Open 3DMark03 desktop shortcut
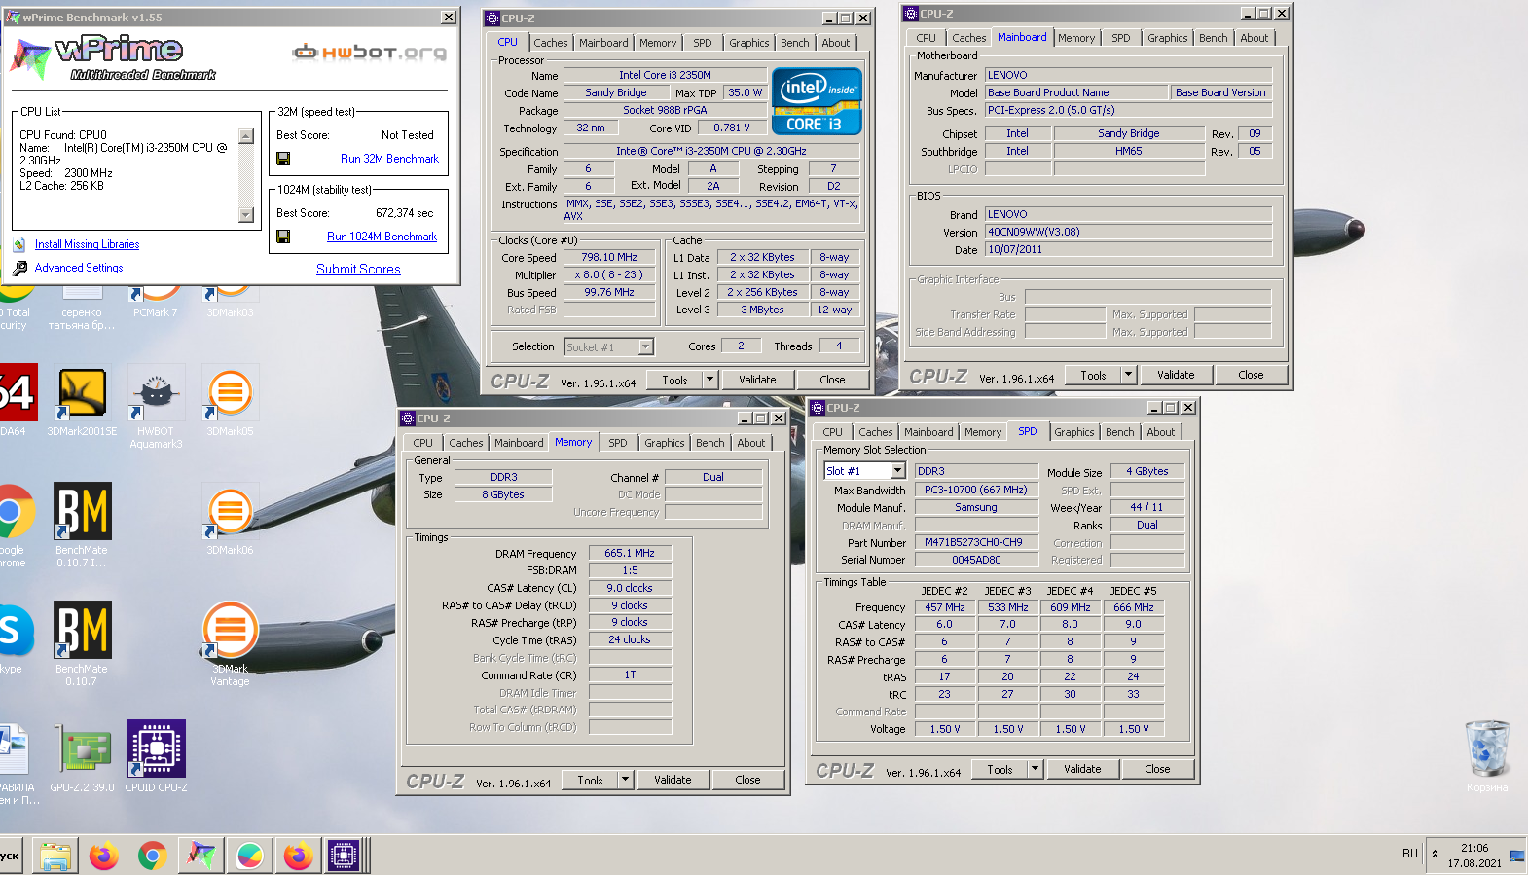Screen dimensions: 1528x875 pyautogui.click(x=230, y=300)
